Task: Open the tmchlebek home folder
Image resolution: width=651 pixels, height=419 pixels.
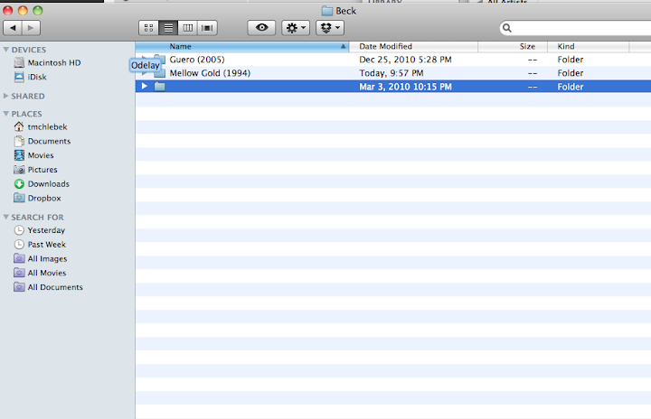Action: point(47,127)
